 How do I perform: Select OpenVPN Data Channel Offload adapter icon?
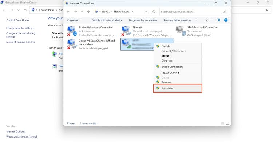click(x=72, y=44)
